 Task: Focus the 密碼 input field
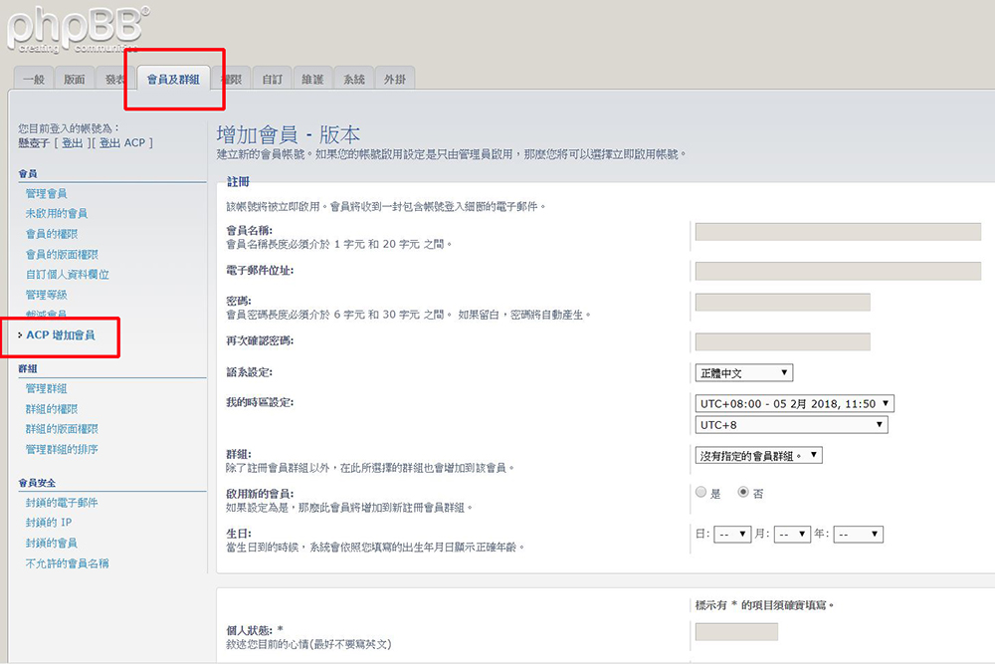pos(782,303)
